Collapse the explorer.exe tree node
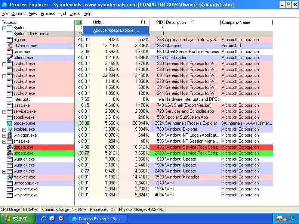 tap(4, 130)
